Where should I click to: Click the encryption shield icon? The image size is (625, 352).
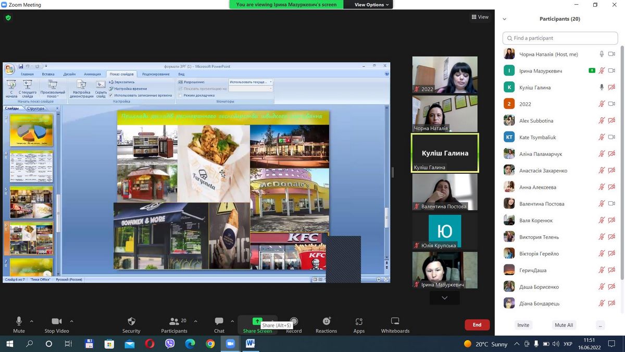[x=8, y=17]
